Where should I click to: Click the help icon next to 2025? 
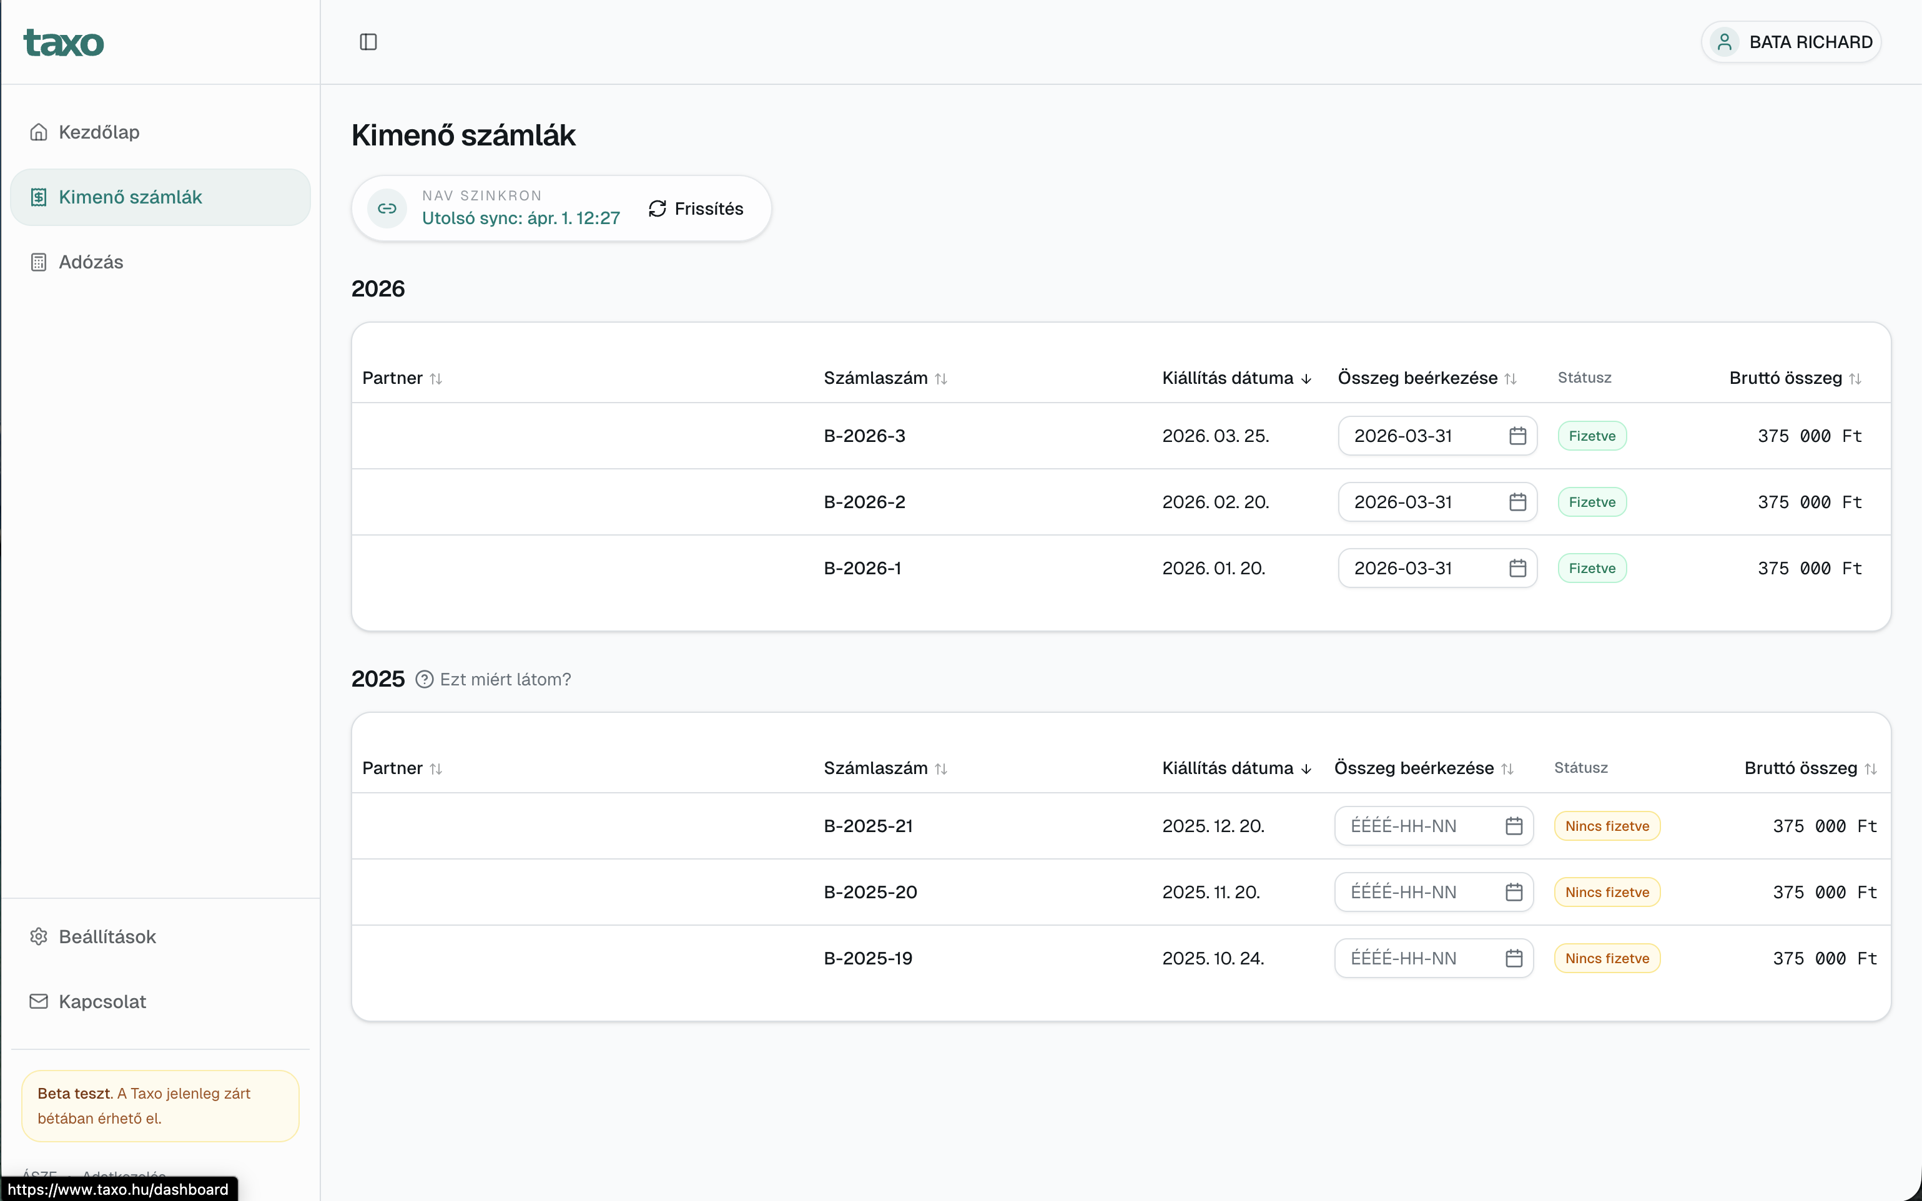click(424, 680)
